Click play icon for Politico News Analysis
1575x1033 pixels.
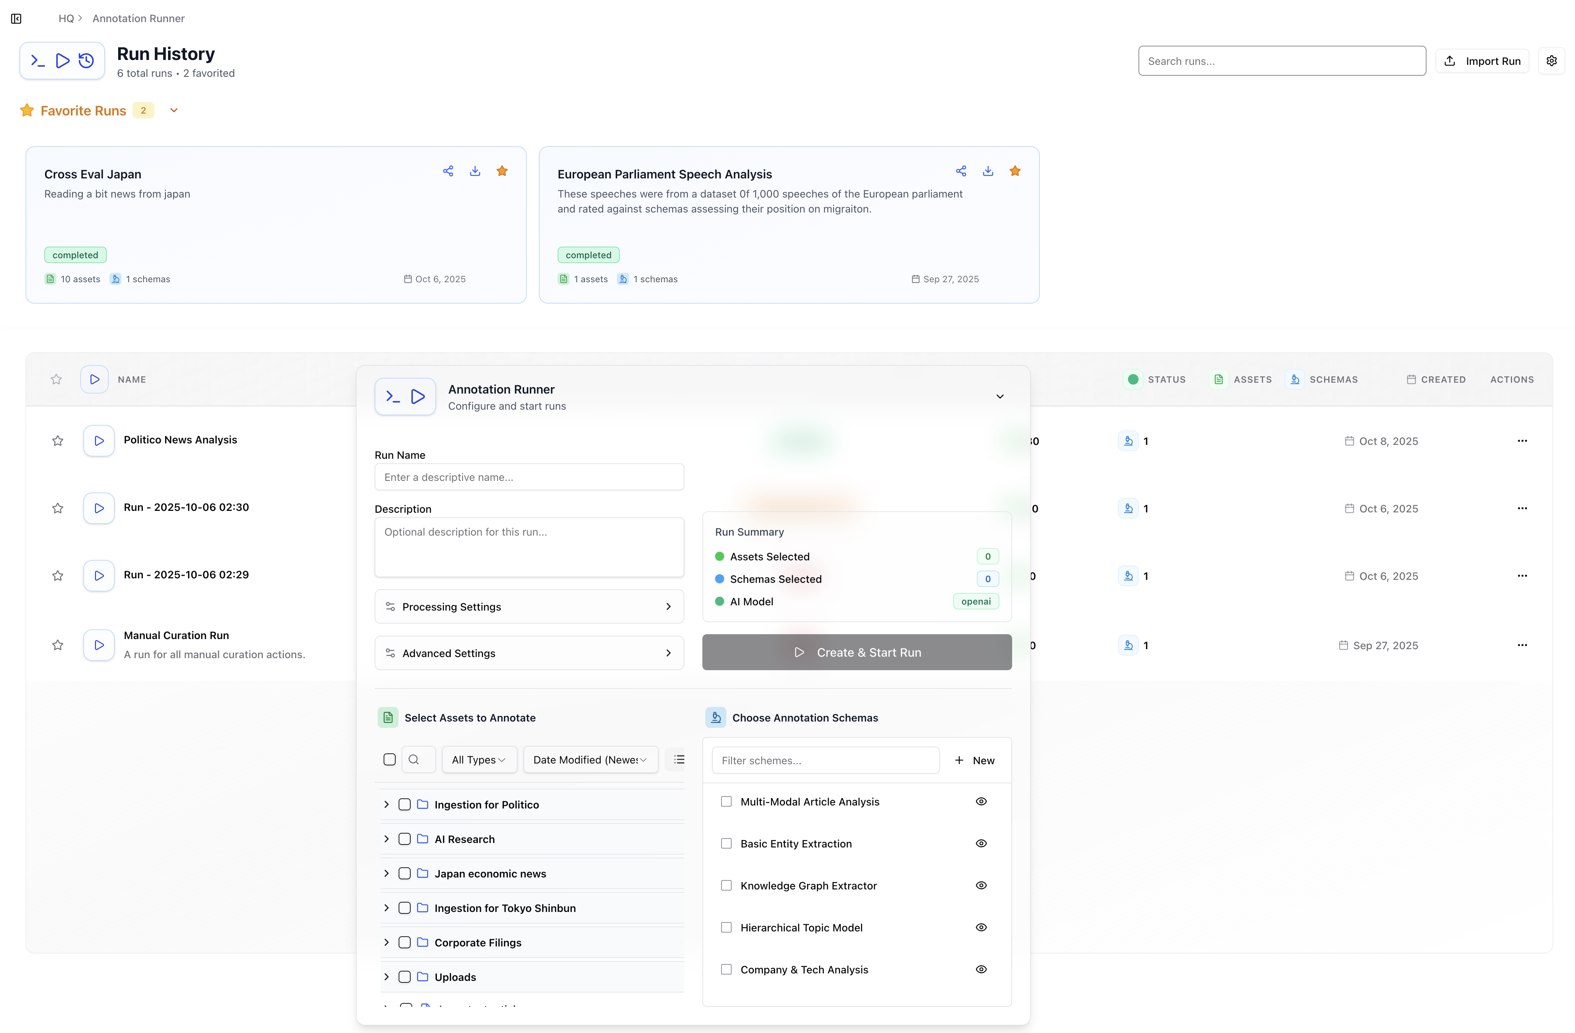[99, 440]
